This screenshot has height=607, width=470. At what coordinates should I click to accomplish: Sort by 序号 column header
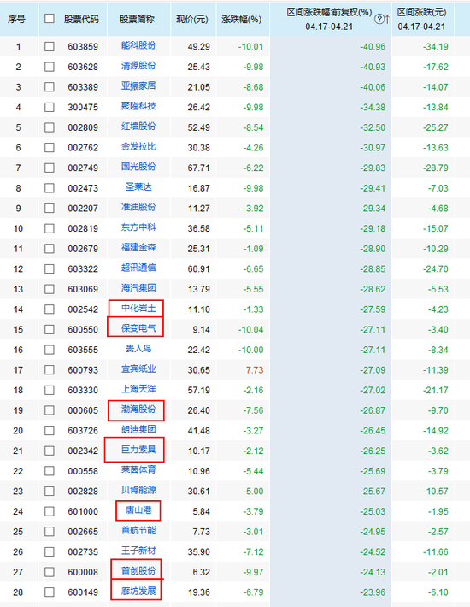[x=16, y=19]
